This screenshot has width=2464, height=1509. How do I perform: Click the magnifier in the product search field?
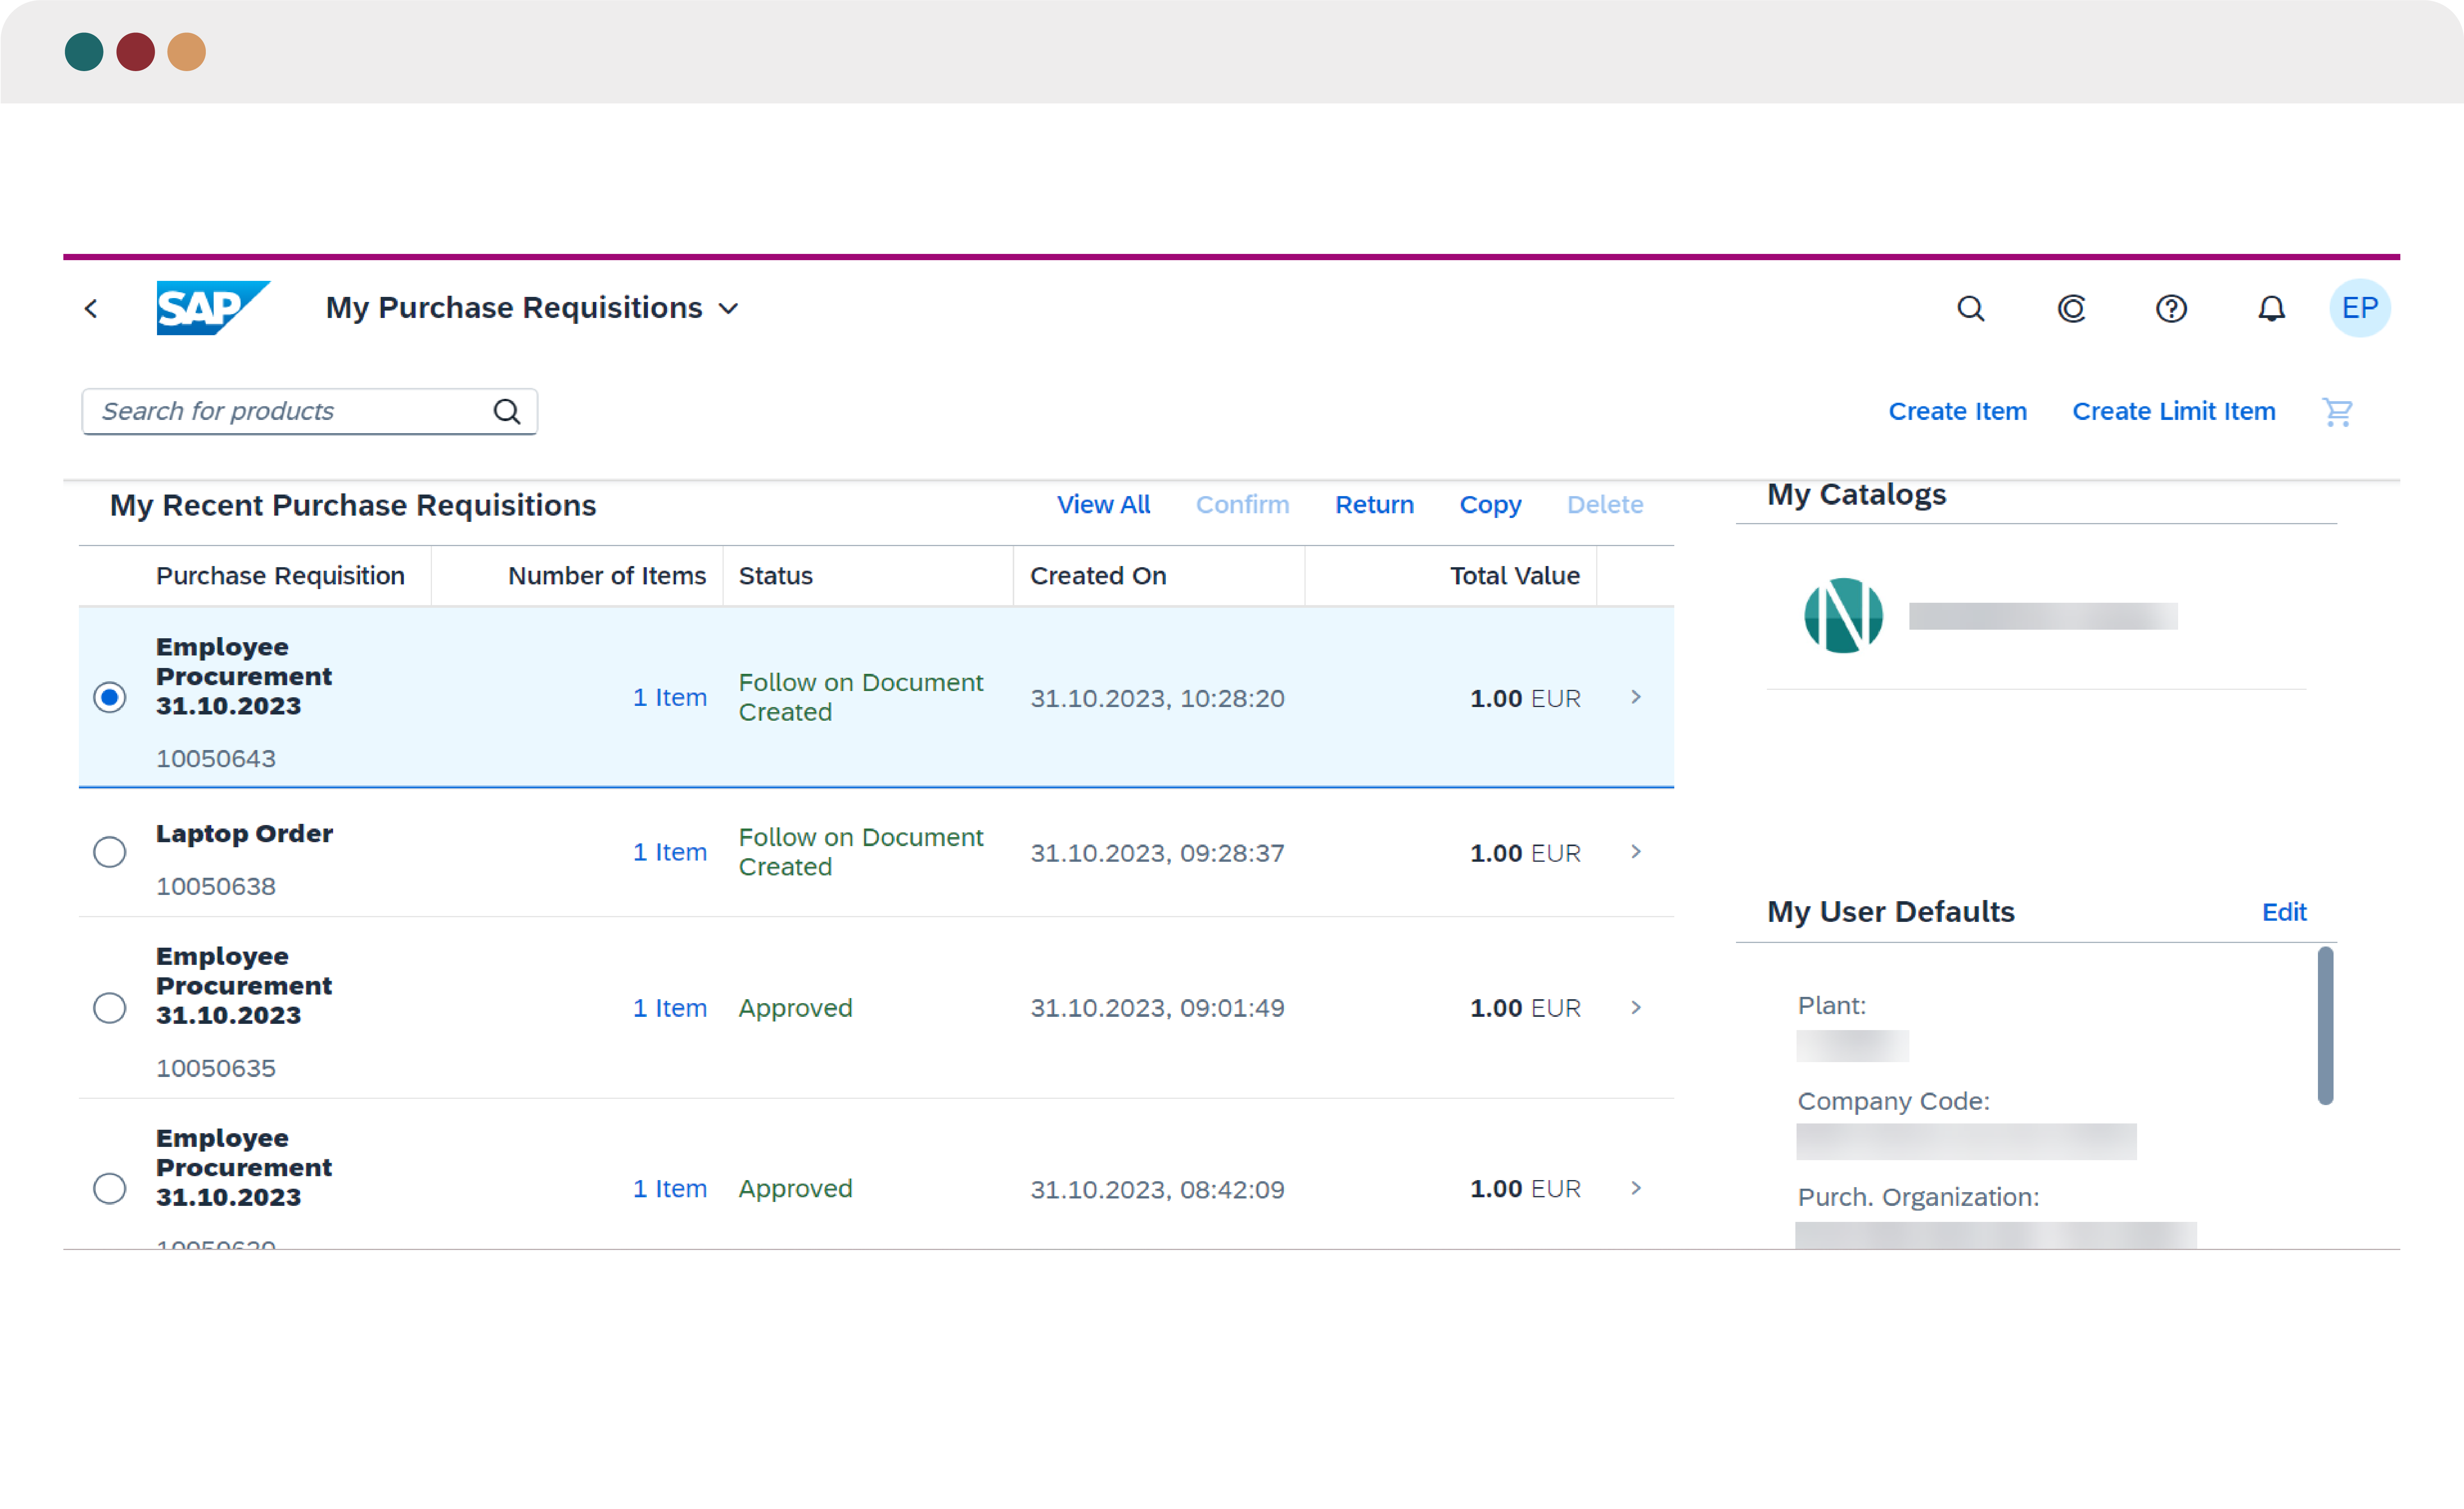[507, 411]
